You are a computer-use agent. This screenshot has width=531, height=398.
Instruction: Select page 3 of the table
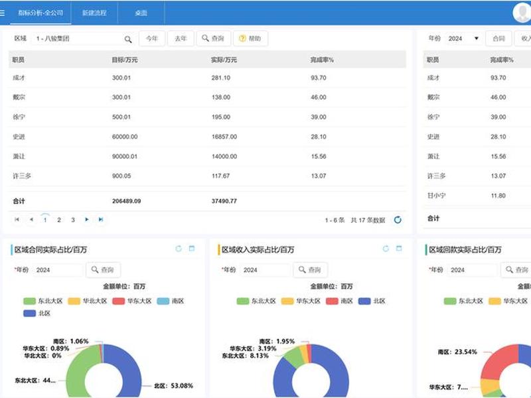click(x=73, y=220)
